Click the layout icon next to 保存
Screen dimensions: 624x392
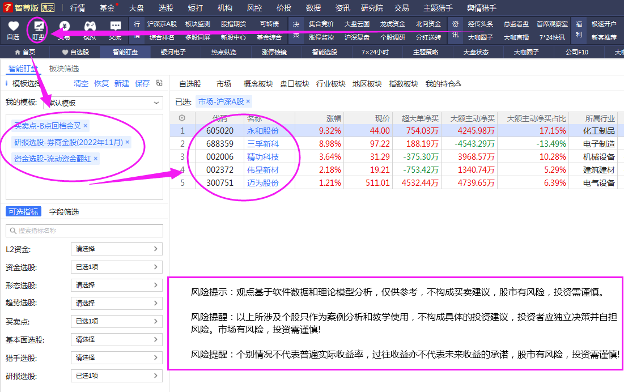point(159,83)
